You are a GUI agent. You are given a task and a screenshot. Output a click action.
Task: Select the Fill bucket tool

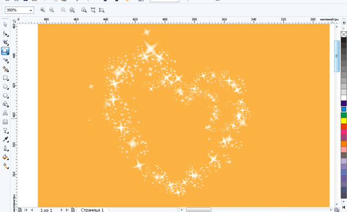[x=5, y=157]
